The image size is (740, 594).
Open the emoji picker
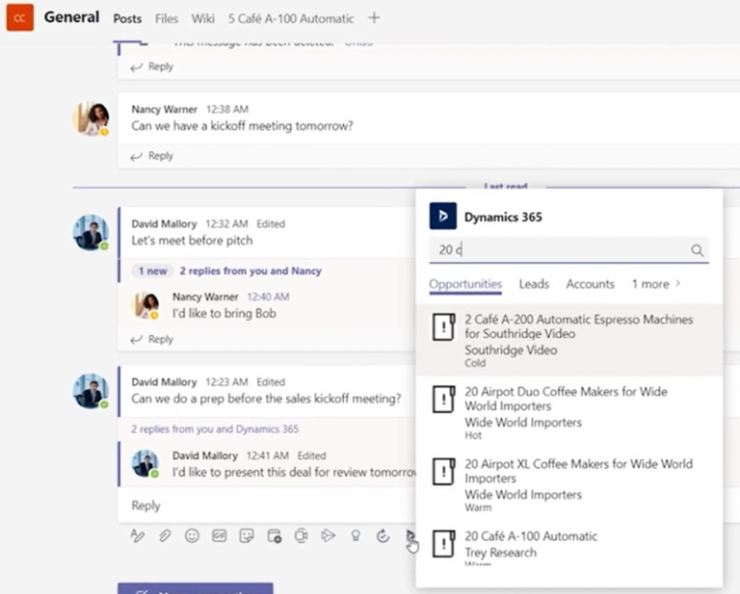(x=192, y=535)
